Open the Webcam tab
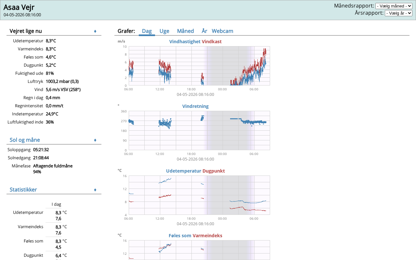The image size is (416, 260). tap(223, 31)
